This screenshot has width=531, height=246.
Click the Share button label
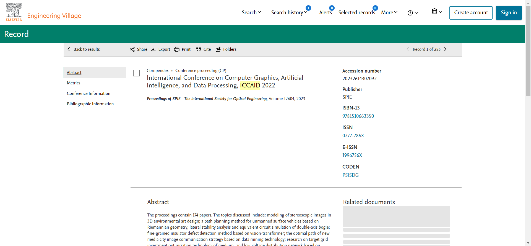point(142,49)
